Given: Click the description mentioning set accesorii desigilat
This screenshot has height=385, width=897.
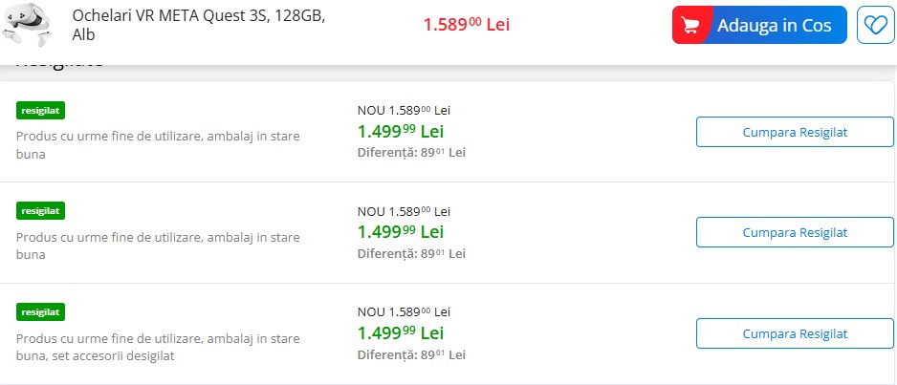Looking at the screenshot, I should tap(158, 347).
